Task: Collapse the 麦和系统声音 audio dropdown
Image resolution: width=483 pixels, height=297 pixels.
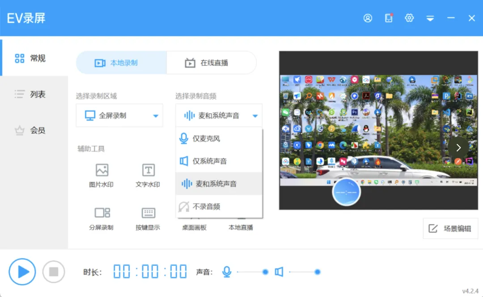Action: click(219, 115)
